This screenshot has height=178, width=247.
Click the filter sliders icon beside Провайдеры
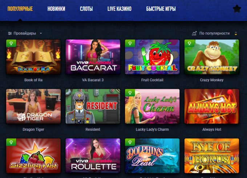[x=10, y=33]
